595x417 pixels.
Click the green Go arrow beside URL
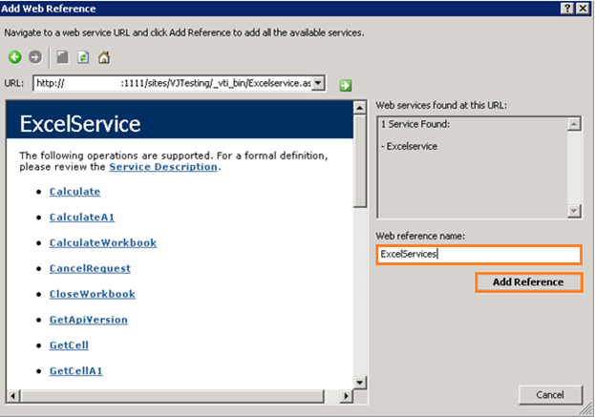pyautogui.click(x=345, y=85)
